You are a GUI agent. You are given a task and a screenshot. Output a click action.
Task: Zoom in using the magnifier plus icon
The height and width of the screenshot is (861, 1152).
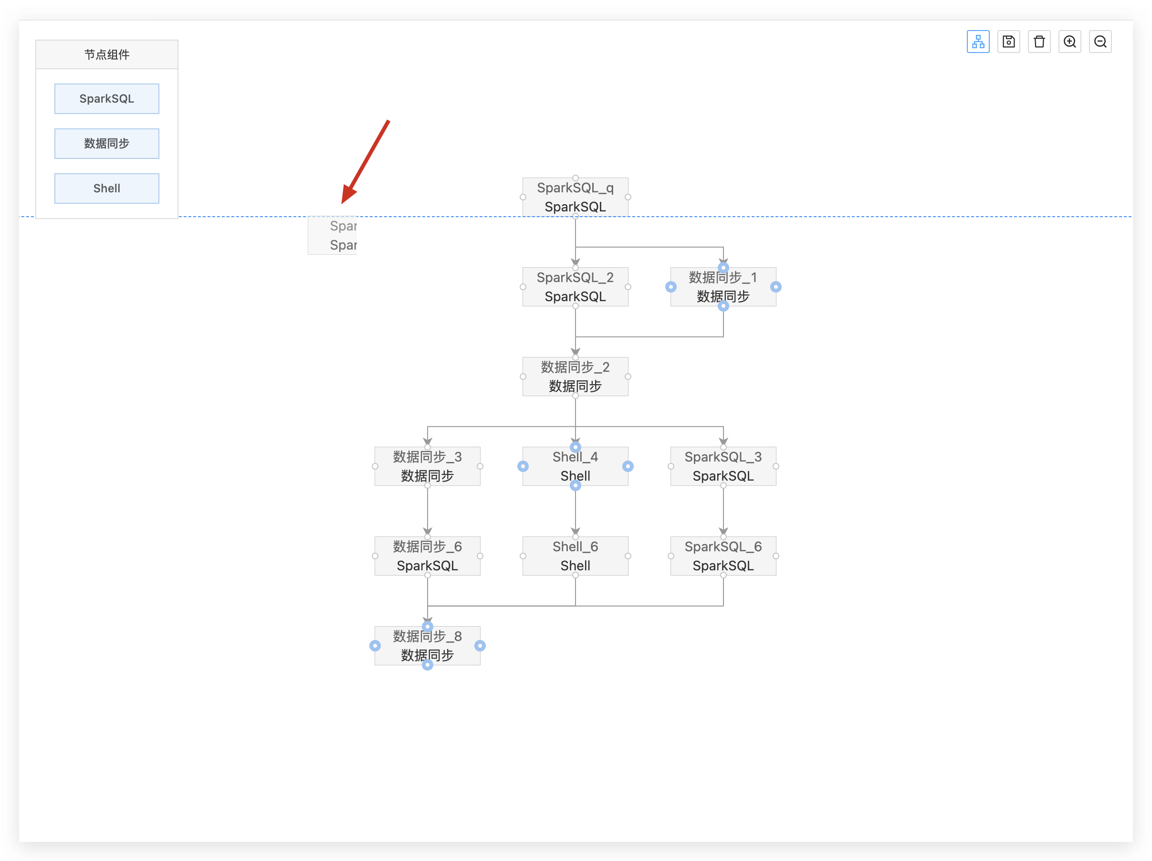1070,42
